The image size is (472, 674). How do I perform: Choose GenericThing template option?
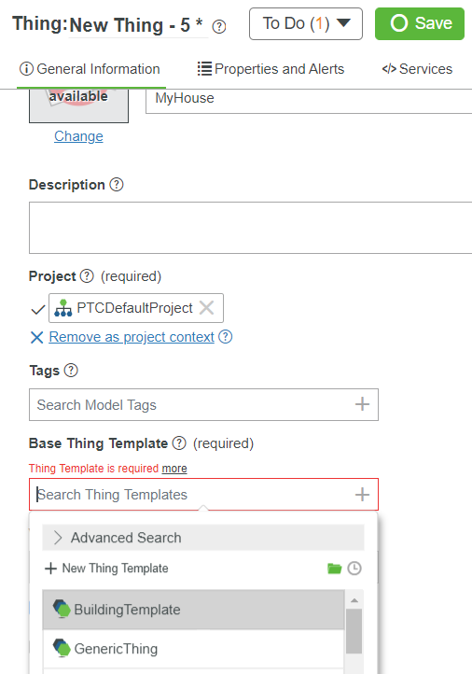tap(193, 649)
